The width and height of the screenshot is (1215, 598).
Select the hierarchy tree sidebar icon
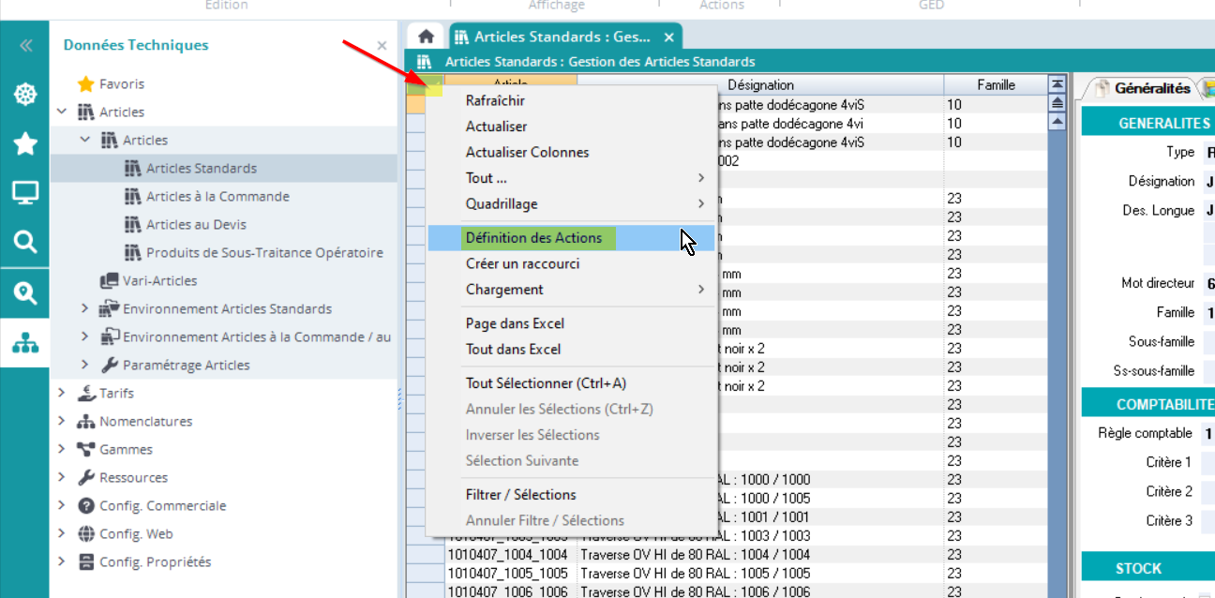[24, 344]
